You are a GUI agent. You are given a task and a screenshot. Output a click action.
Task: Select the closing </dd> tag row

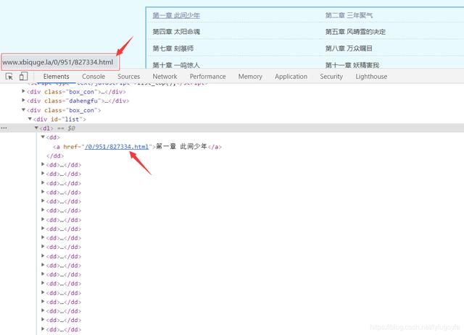coord(55,156)
